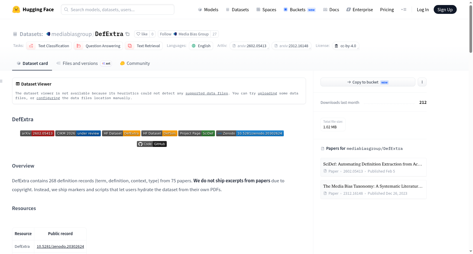Open the arxiv:2312.16148 tag
Image resolution: width=473 pixels, height=254 pixels.
291,46
